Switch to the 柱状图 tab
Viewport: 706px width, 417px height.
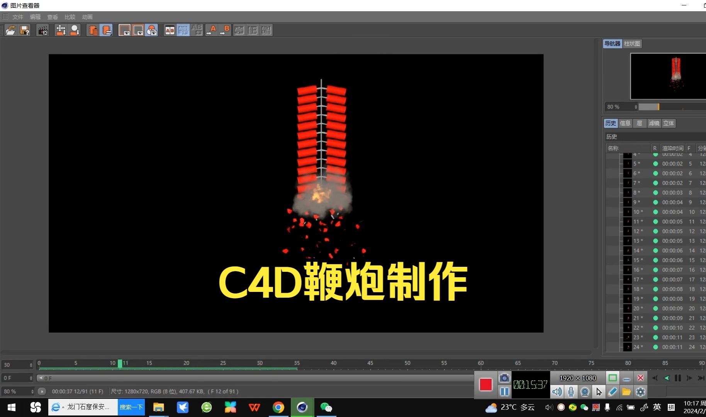click(631, 44)
